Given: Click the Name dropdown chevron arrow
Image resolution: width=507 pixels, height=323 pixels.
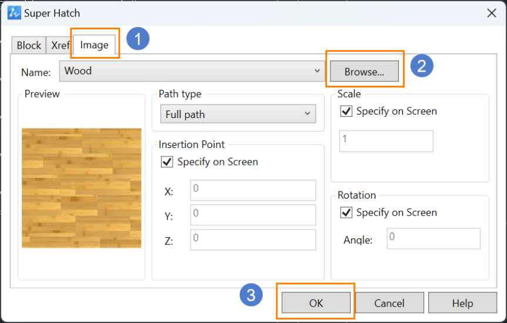Looking at the screenshot, I should click(x=317, y=71).
